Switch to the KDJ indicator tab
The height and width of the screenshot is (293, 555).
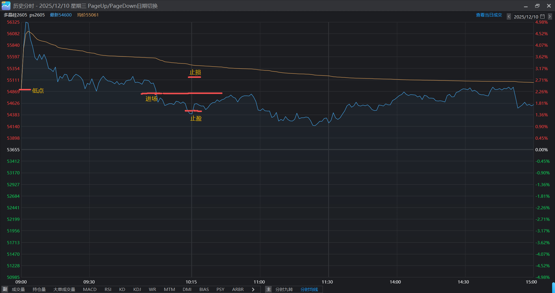coord(137,289)
